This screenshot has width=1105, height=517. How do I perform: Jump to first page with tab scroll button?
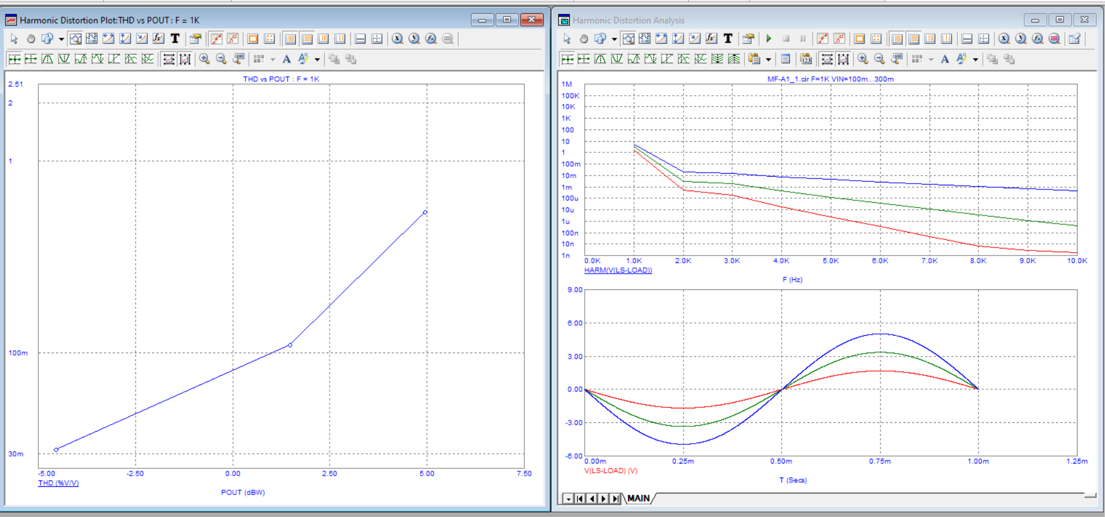pyautogui.click(x=580, y=498)
